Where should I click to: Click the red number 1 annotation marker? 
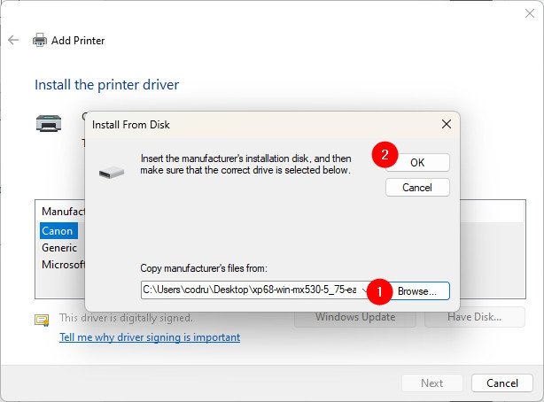click(x=379, y=290)
